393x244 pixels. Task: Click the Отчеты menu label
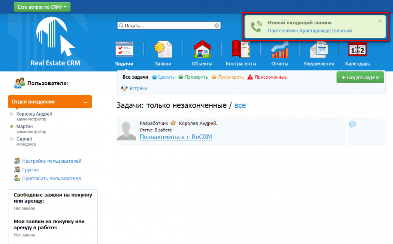pos(280,64)
